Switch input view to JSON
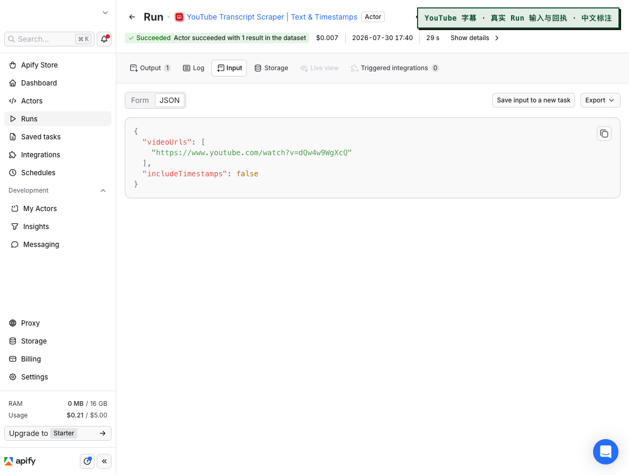 [x=170, y=100]
